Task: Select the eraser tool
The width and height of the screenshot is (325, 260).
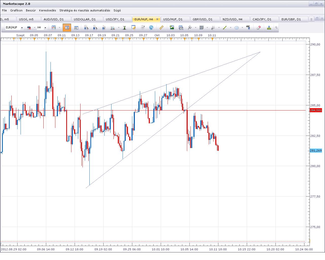Action: (x=259, y=27)
